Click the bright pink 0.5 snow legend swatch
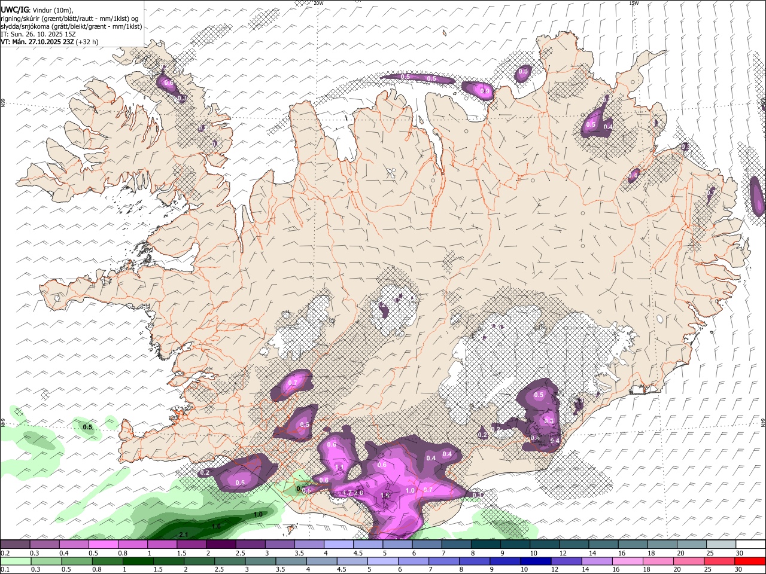Viewport: 766px width, 574px height. click(x=104, y=544)
